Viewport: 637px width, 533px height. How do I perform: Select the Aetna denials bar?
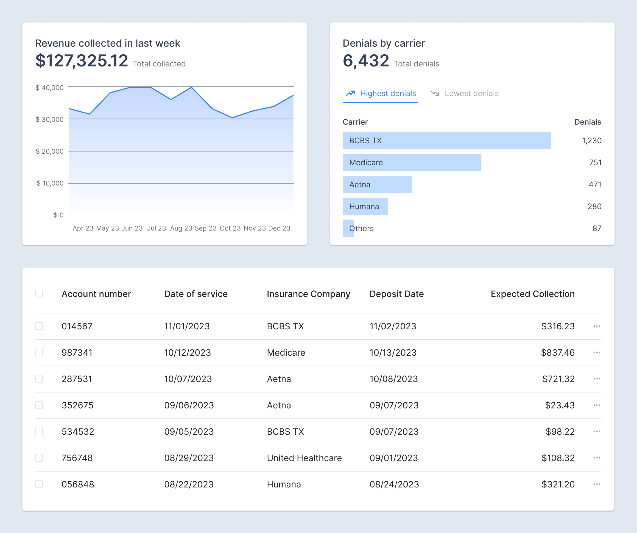377,185
